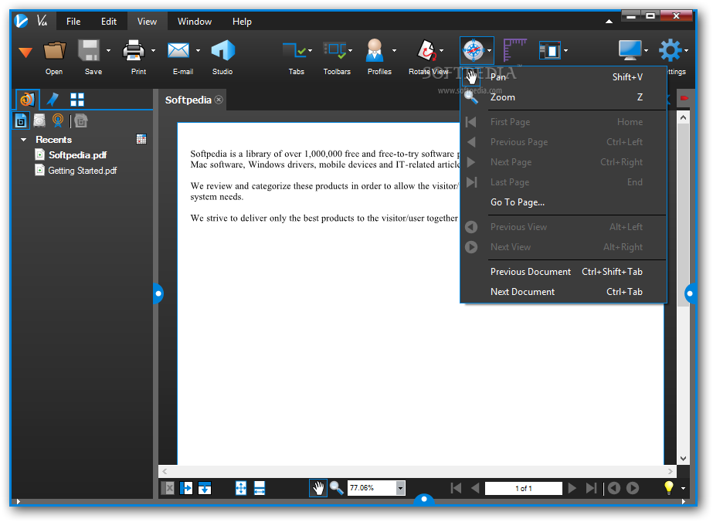Viewport: 713px width, 522px height.
Task: Switch to the Bookmarks panel tab
Action: [53, 99]
